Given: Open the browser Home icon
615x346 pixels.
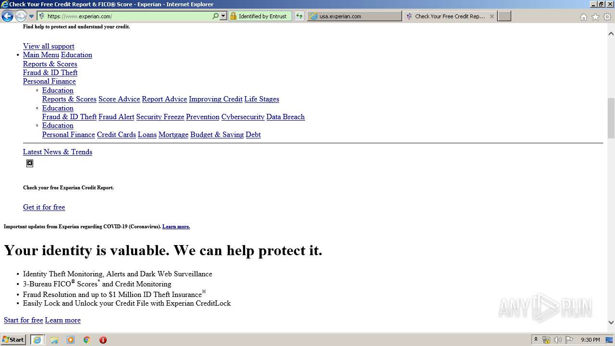Looking at the screenshot, I should (x=583, y=17).
